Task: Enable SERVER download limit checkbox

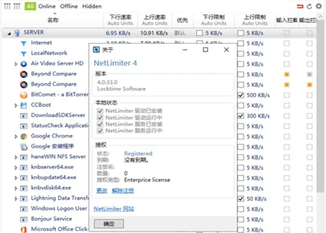Action: [x=199, y=33]
